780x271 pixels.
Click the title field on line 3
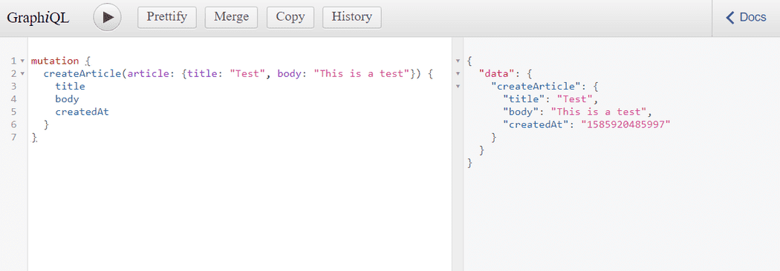click(x=70, y=86)
